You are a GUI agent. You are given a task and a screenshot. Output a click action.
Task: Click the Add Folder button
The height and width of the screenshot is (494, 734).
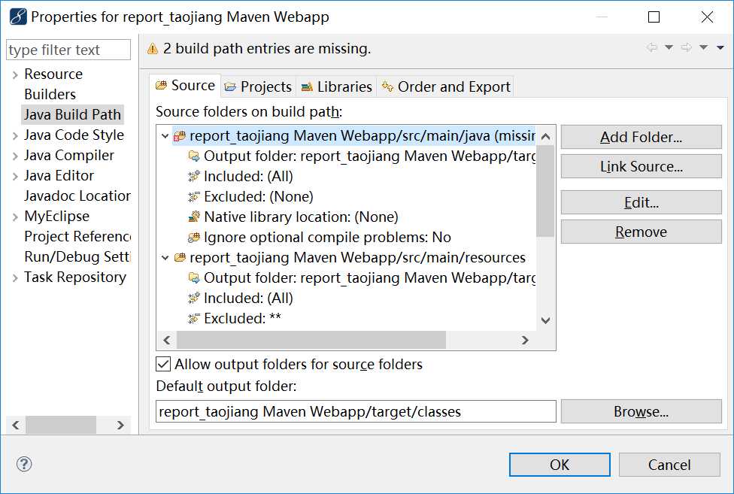(x=641, y=137)
